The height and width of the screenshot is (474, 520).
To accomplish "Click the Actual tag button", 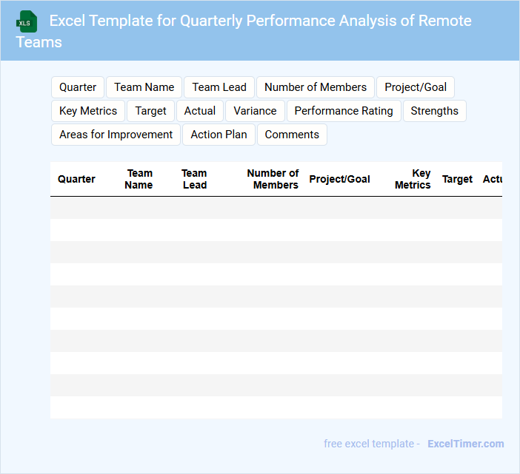I will tap(200, 111).
